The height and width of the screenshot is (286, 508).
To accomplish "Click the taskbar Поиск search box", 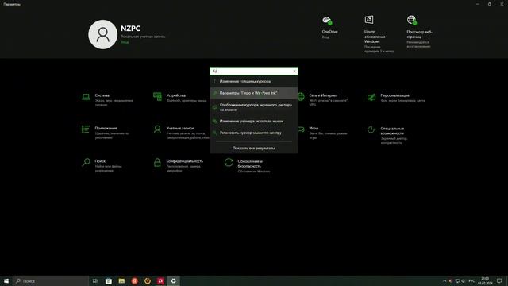I will [51, 280].
